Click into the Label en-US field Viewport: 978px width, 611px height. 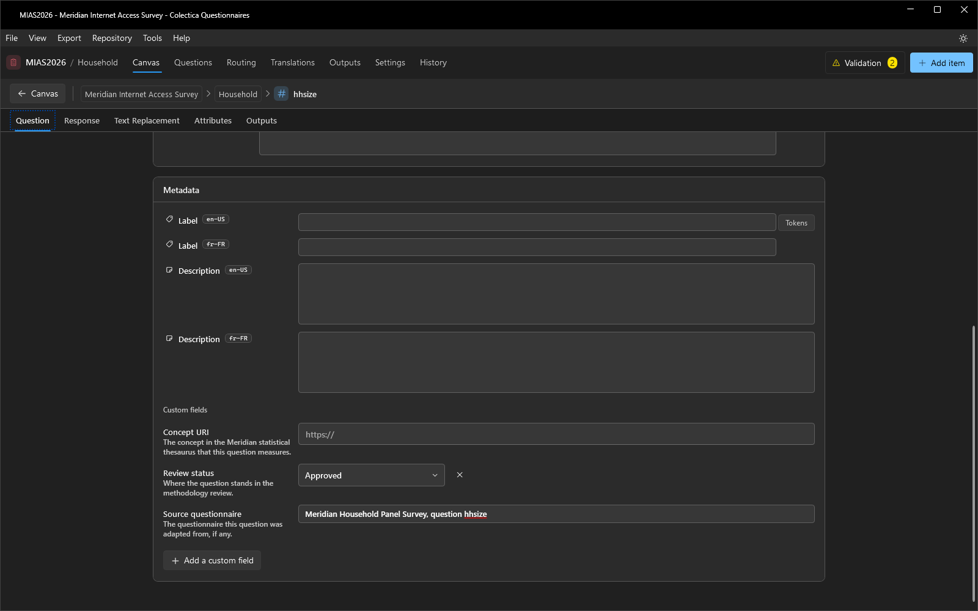coord(537,222)
